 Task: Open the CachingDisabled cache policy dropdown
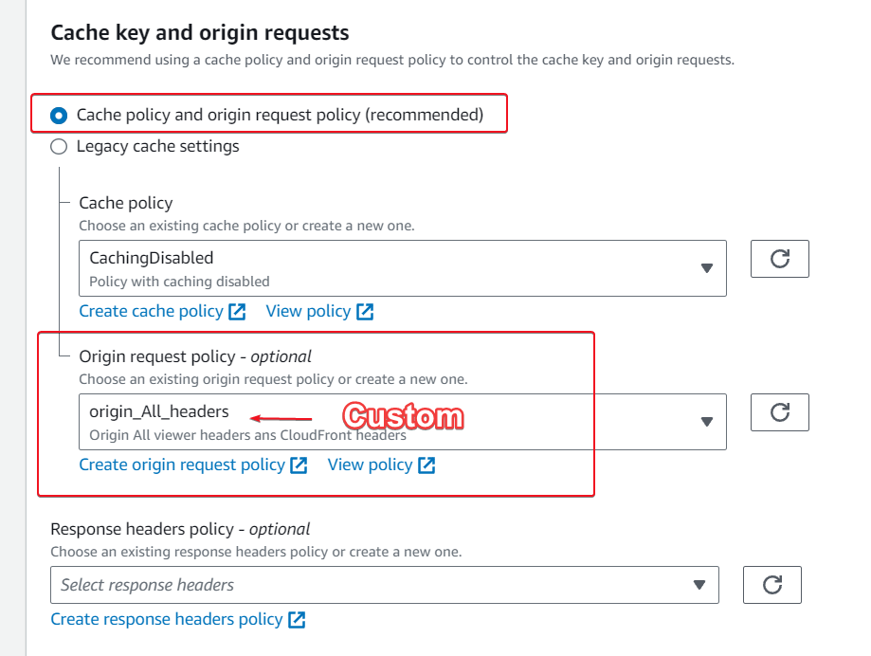point(403,268)
